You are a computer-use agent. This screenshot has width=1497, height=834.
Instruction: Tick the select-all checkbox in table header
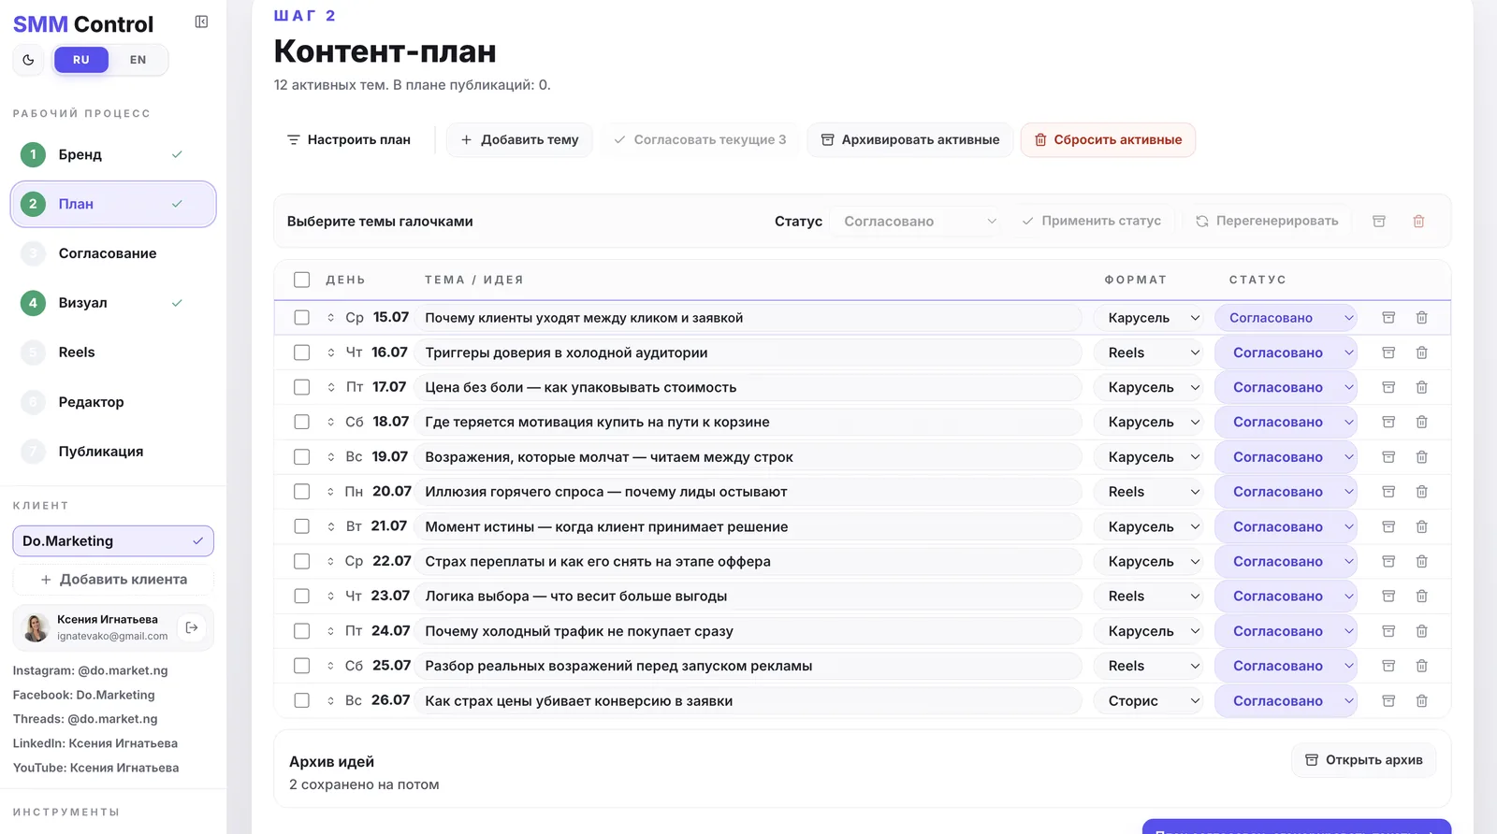click(301, 280)
